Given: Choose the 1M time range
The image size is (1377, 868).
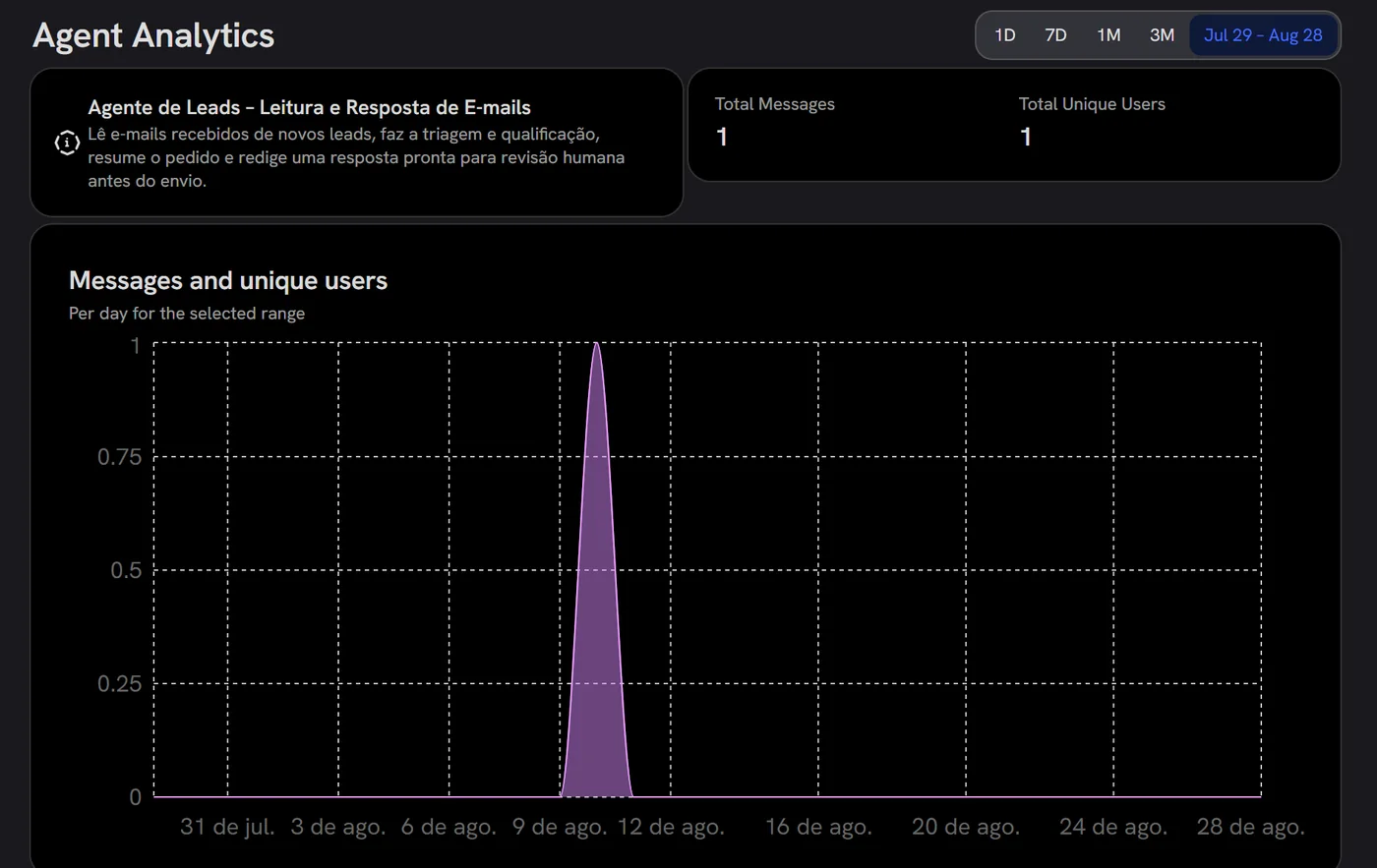Looking at the screenshot, I should pyautogui.click(x=1108, y=35).
